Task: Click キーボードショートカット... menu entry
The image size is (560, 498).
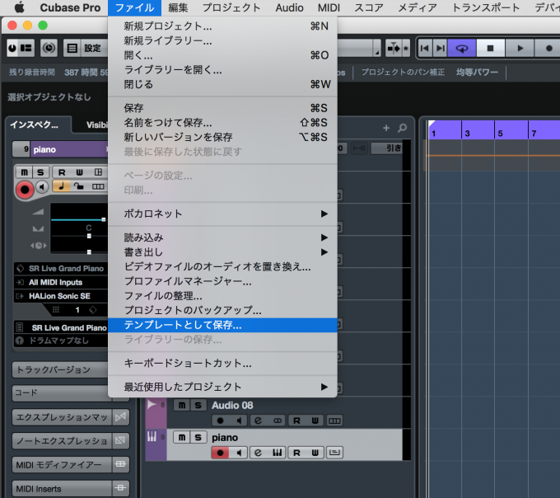Action: coord(222,364)
